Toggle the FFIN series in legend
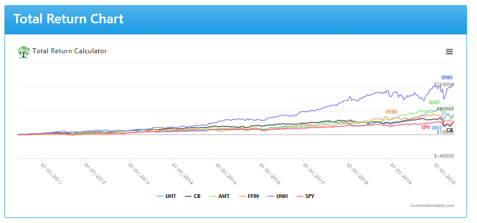 click(x=249, y=196)
